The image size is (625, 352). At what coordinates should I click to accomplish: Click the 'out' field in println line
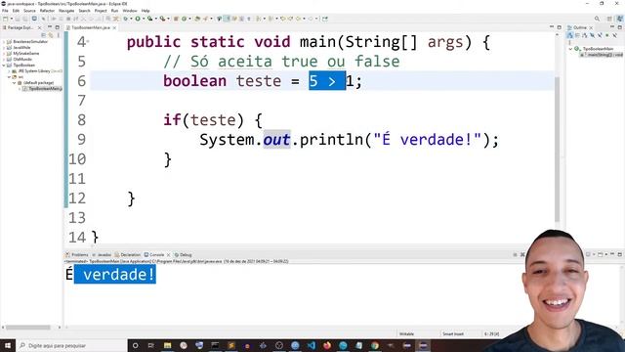(x=276, y=140)
